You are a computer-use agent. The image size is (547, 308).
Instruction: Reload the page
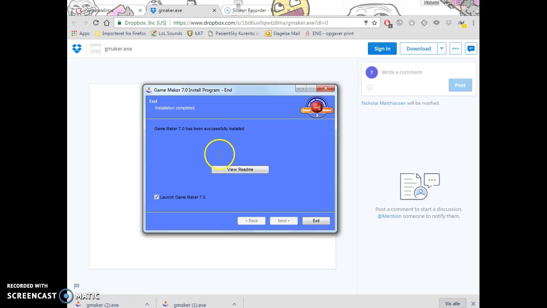(96, 23)
